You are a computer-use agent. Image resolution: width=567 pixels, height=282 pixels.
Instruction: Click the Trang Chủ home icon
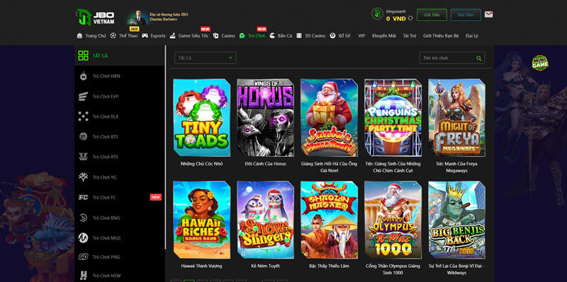[80, 36]
